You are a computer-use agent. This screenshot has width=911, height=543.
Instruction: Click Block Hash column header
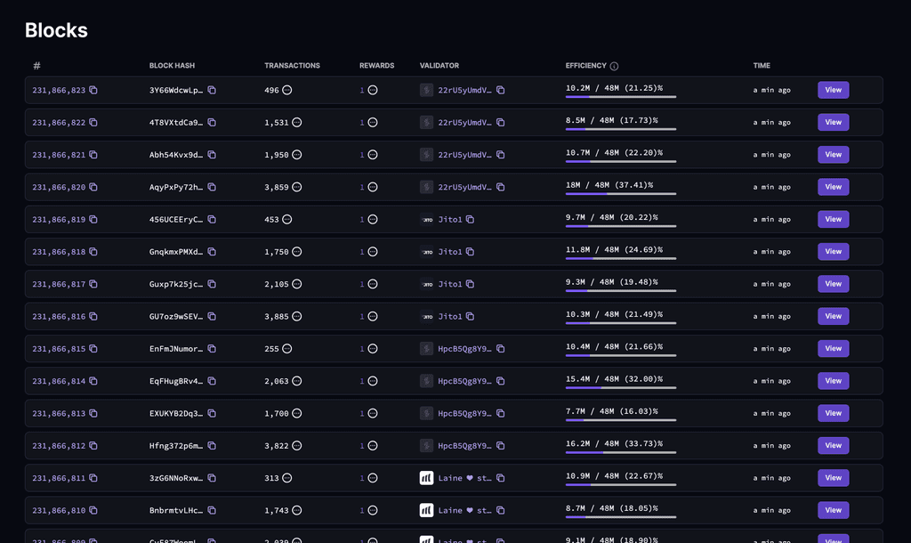pos(172,66)
